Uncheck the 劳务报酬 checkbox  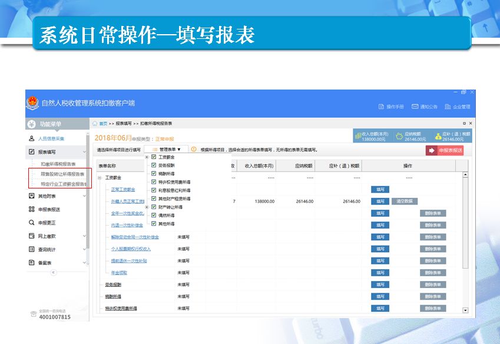[154, 165]
